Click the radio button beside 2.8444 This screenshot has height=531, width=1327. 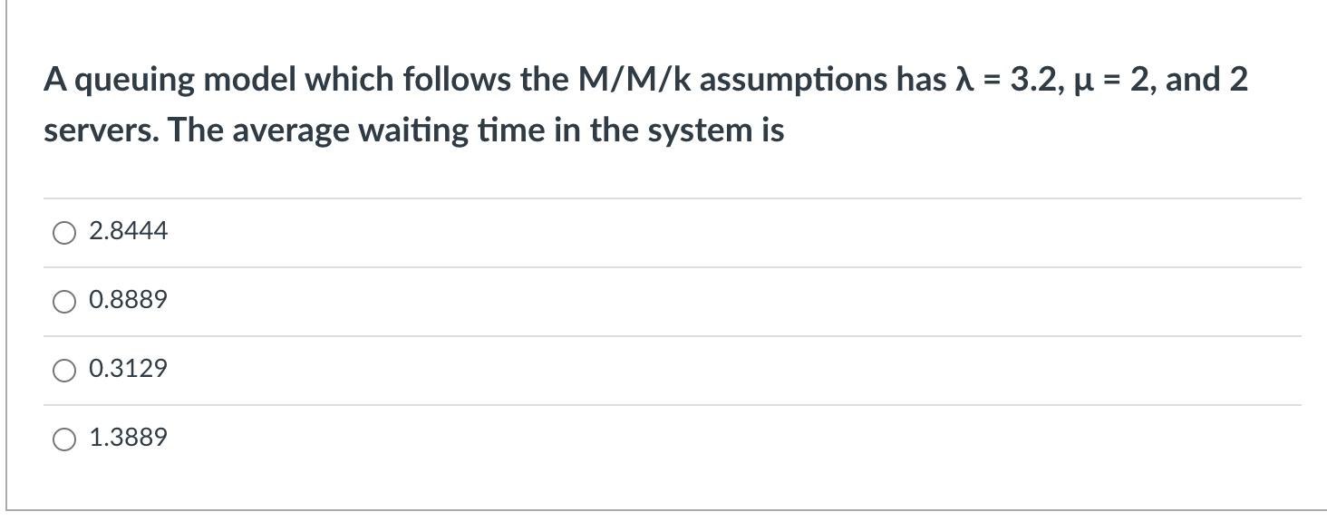pyautogui.click(x=63, y=232)
